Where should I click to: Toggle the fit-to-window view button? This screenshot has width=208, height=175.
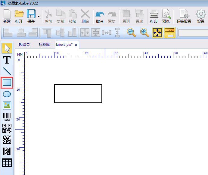(x=157, y=33)
